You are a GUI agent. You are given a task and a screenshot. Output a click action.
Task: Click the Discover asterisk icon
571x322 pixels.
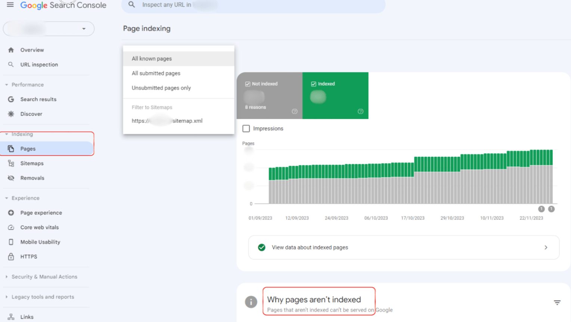tap(11, 114)
